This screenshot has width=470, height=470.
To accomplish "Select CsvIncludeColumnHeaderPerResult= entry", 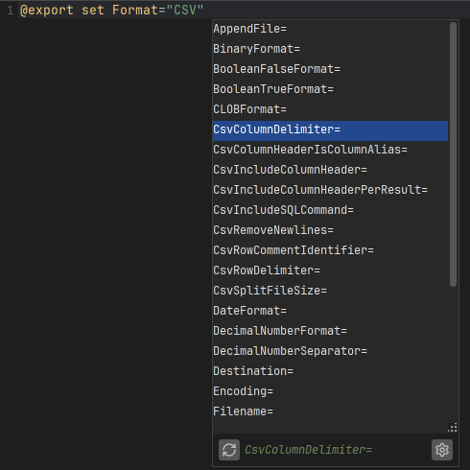I will coord(330,190).
